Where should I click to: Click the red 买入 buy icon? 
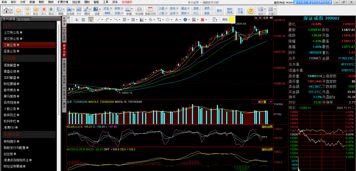click(44, 10)
